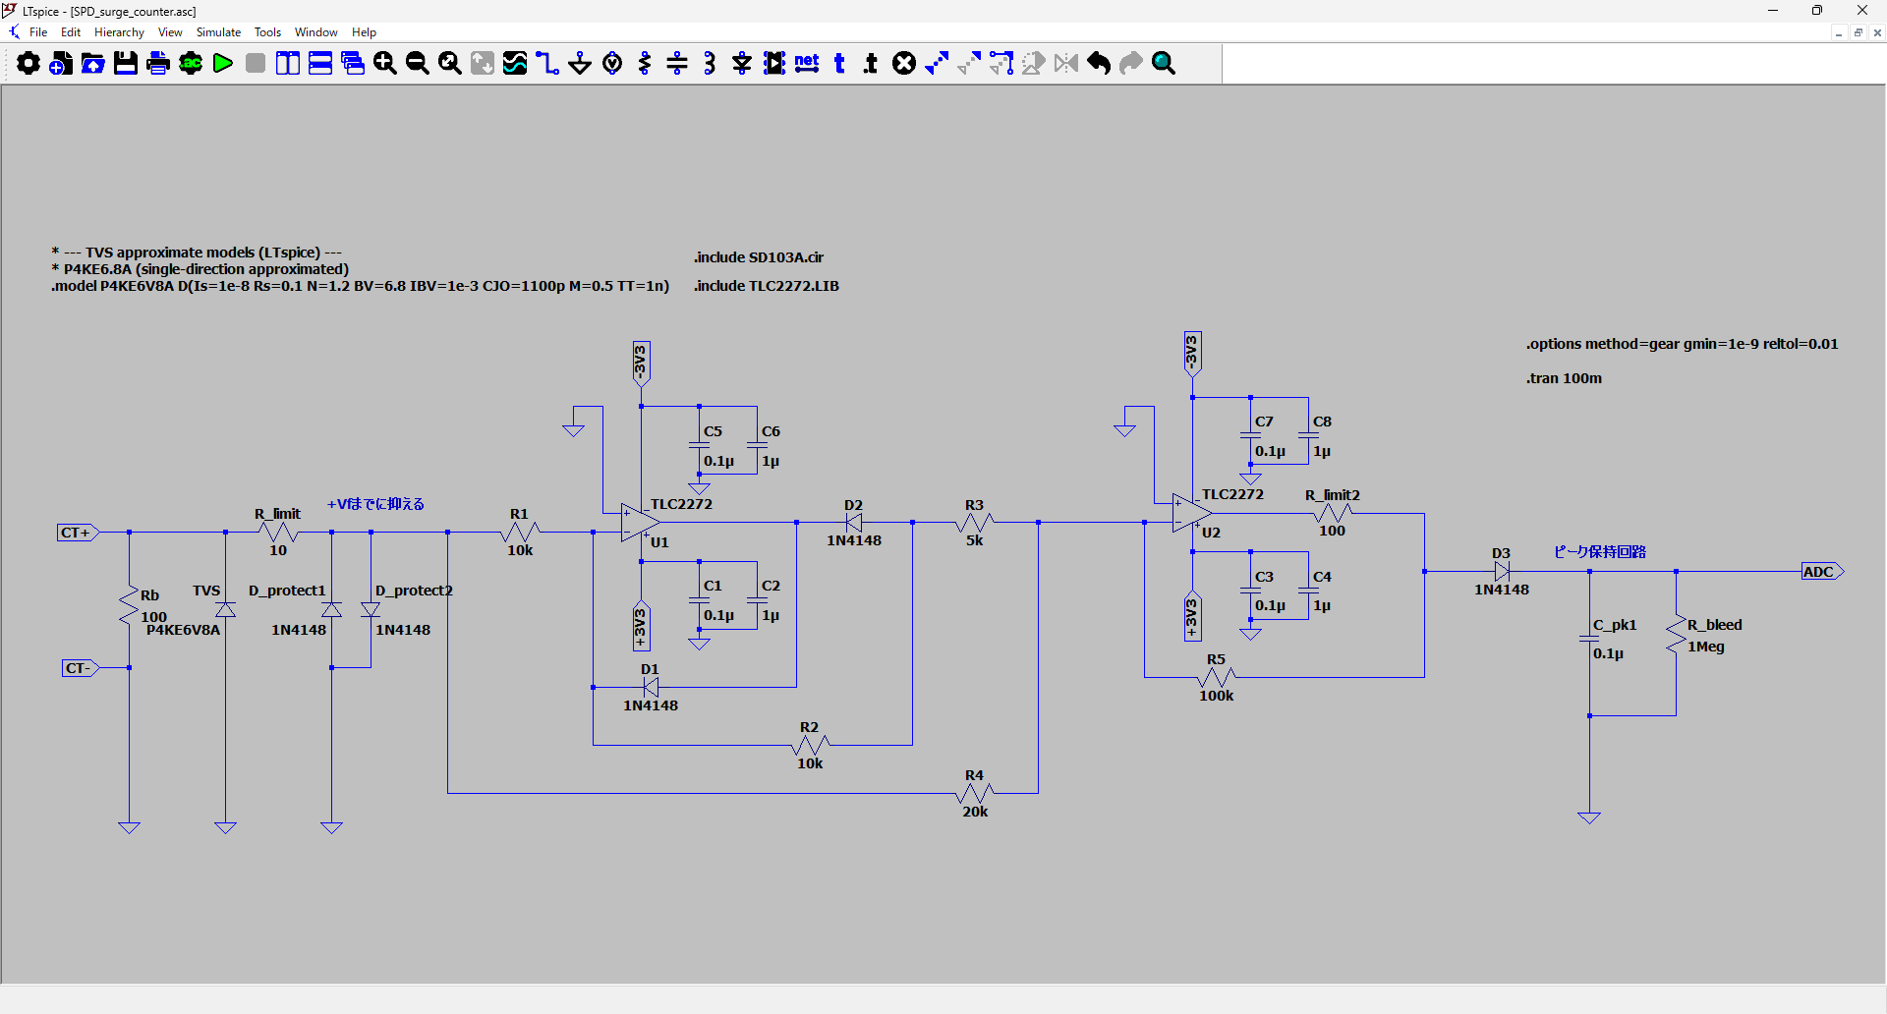Place a Ground symbol from the toolbar
The width and height of the screenshot is (1887, 1014).
(x=580, y=64)
